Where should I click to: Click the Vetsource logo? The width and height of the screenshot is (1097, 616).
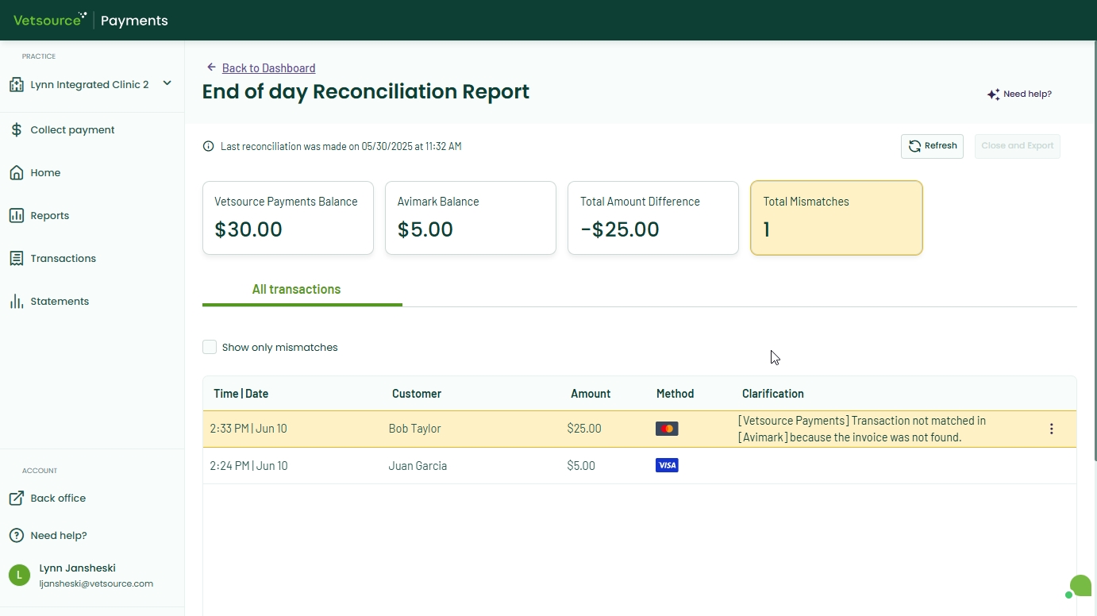pyautogui.click(x=50, y=20)
